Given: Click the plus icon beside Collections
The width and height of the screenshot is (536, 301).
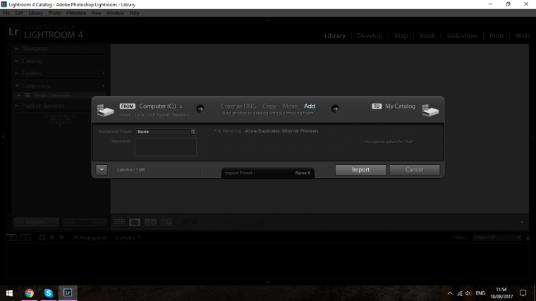Looking at the screenshot, I should tap(103, 86).
